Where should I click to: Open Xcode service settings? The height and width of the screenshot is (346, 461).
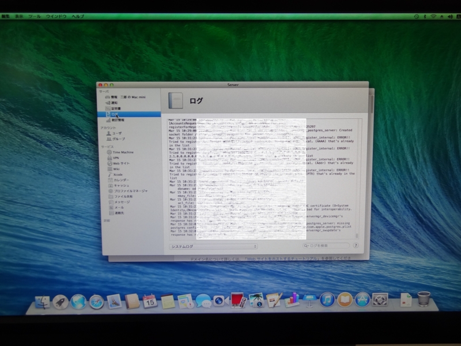(x=115, y=175)
